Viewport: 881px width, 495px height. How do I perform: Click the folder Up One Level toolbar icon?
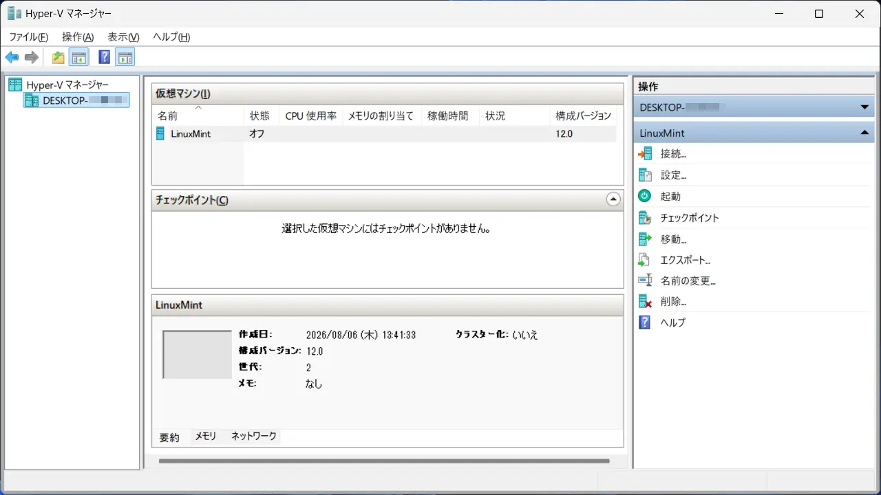coord(59,57)
